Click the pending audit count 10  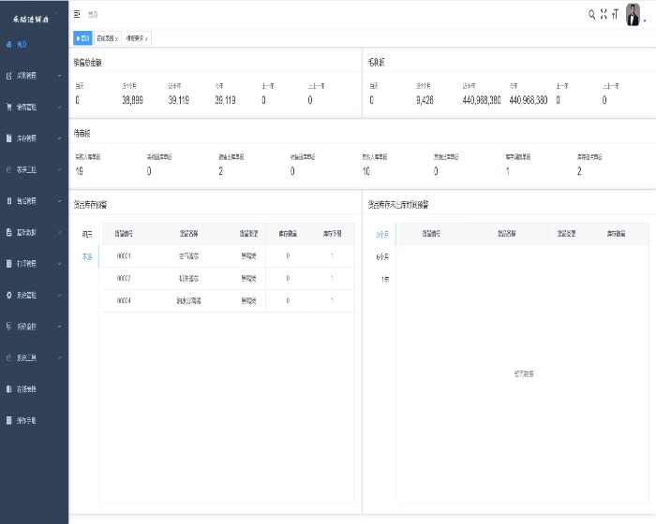pyautogui.click(x=366, y=171)
